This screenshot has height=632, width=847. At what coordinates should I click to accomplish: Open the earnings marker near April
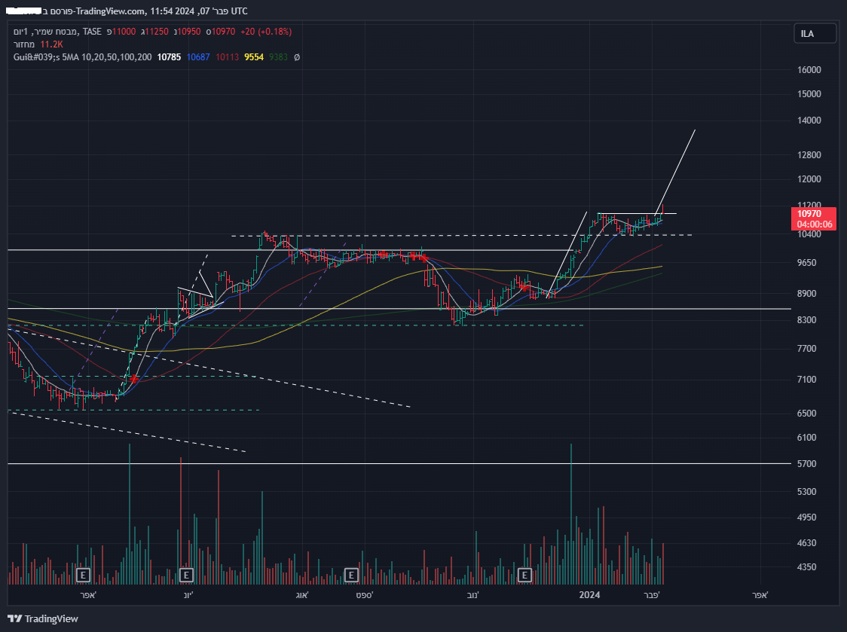click(x=83, y=576)
